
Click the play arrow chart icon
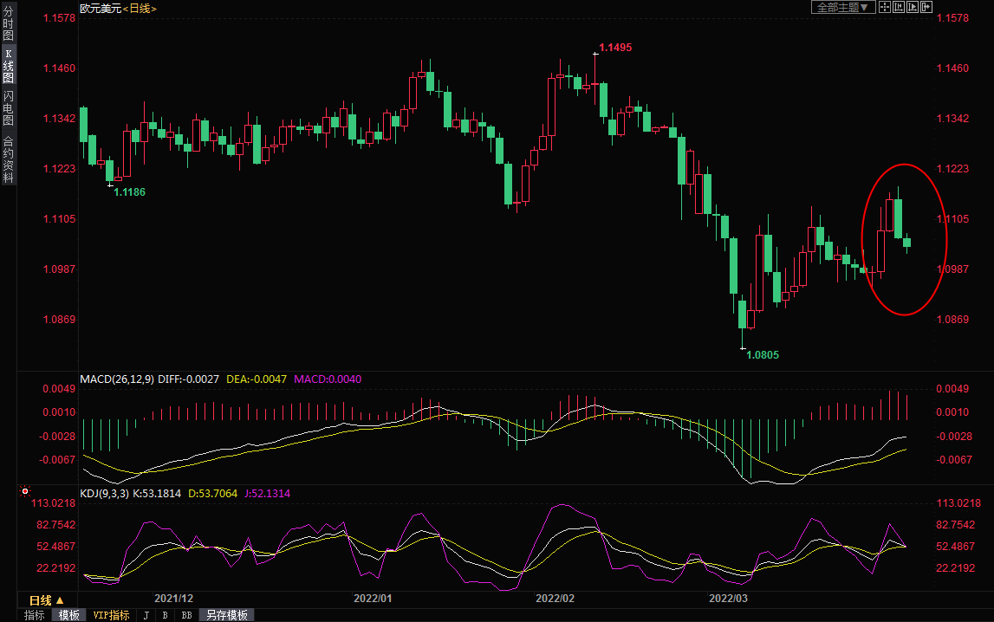point(913,7)
